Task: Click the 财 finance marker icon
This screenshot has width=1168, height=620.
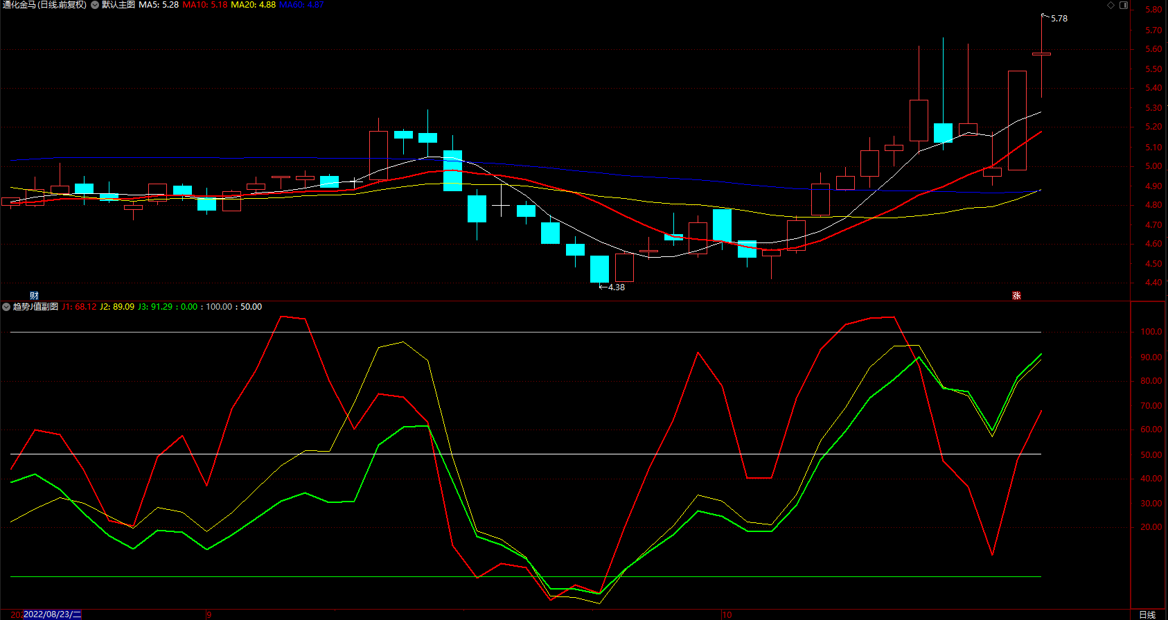Action: (x=34, y=296)
